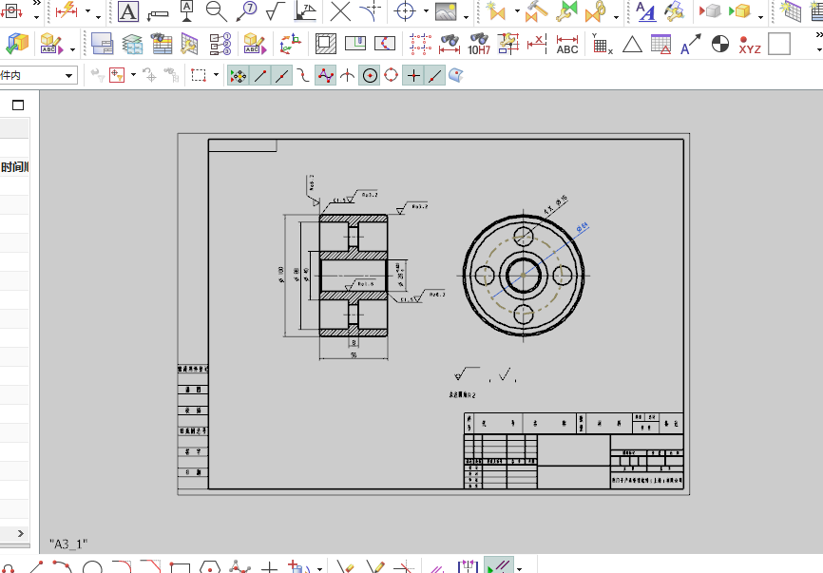This screenshot has height=573, width=823.
Task: Select the Note text (A) tool
Action: (128, 11)
